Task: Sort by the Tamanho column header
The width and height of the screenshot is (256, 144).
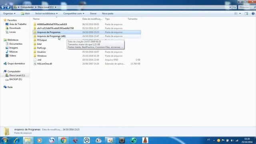Action: [132, 19]
